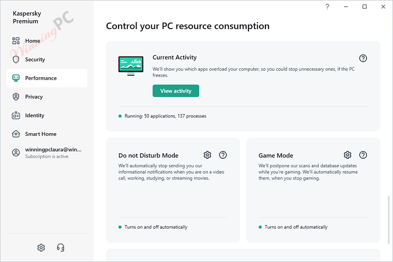Open help for Game Mode
Image resolution: width=393 pixels, height=262 pixels.
click(x=363, y=155)
